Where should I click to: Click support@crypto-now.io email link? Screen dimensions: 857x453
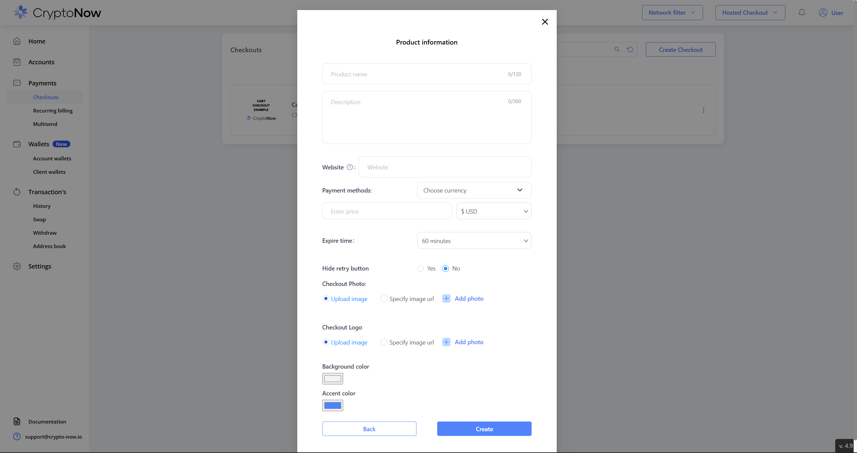click(54, 437)
